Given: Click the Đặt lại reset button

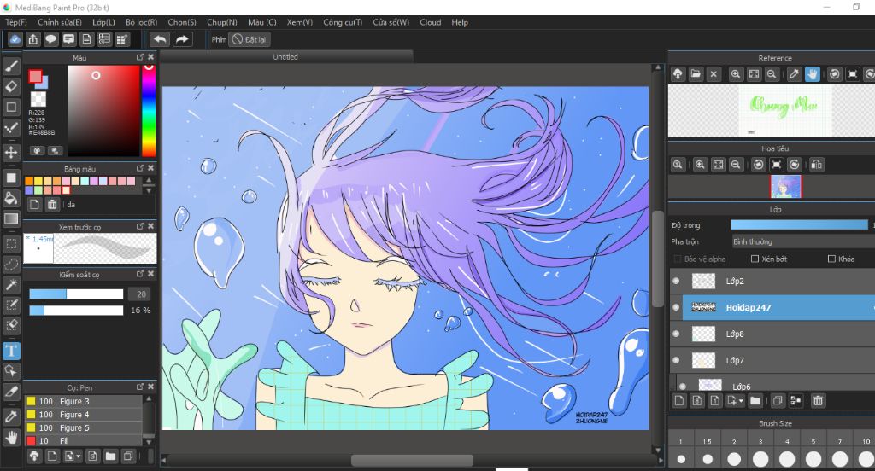Looking at the screenshot, I should (250, 39).
